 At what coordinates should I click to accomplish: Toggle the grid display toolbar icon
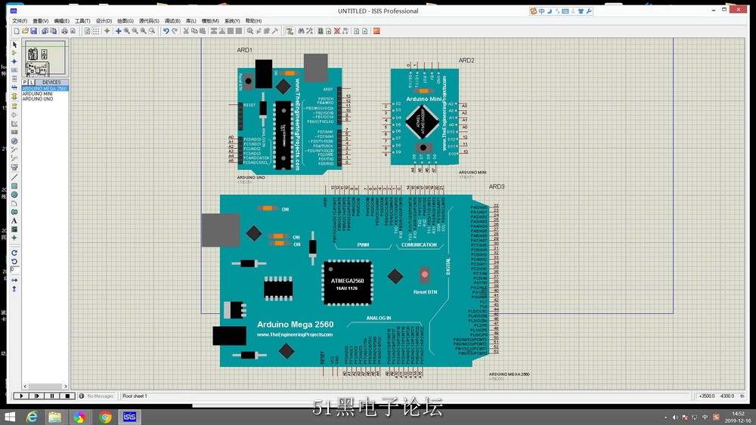click(96, 31)
